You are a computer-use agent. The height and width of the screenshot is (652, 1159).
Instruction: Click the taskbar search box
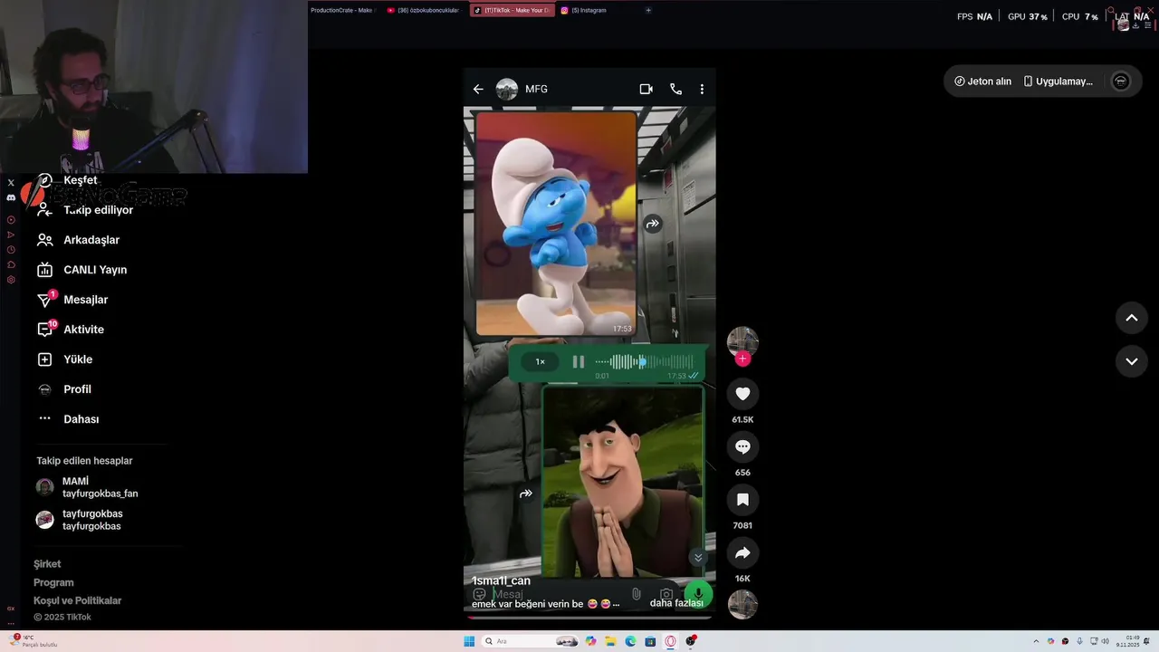(532, 641)
